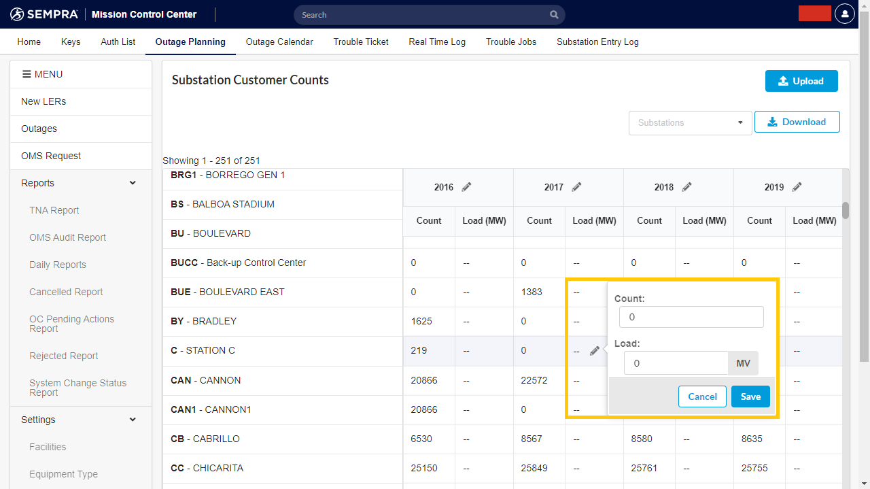Click into the Count input field
This screenshot has height=489, width=870.
click(x=691, y=317)
